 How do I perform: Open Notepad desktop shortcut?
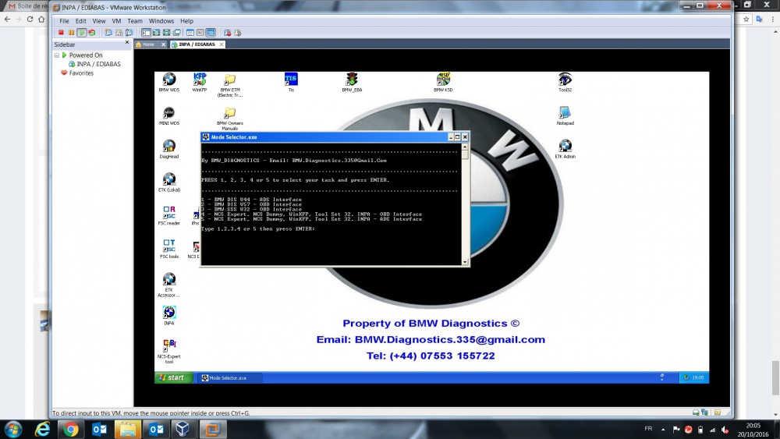pyautogui.click(x=565, y=116)
